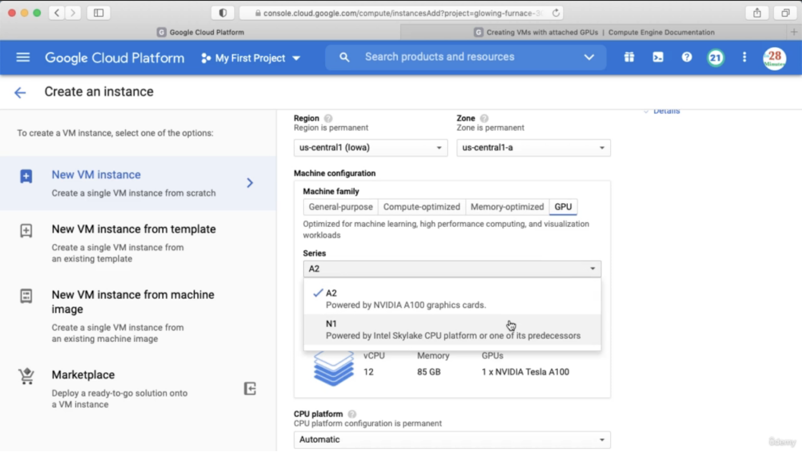This screenshot has width=802, height=454.
Task: Switch to Creating VMs with attached GPUs tab
Action: point(593,32)
